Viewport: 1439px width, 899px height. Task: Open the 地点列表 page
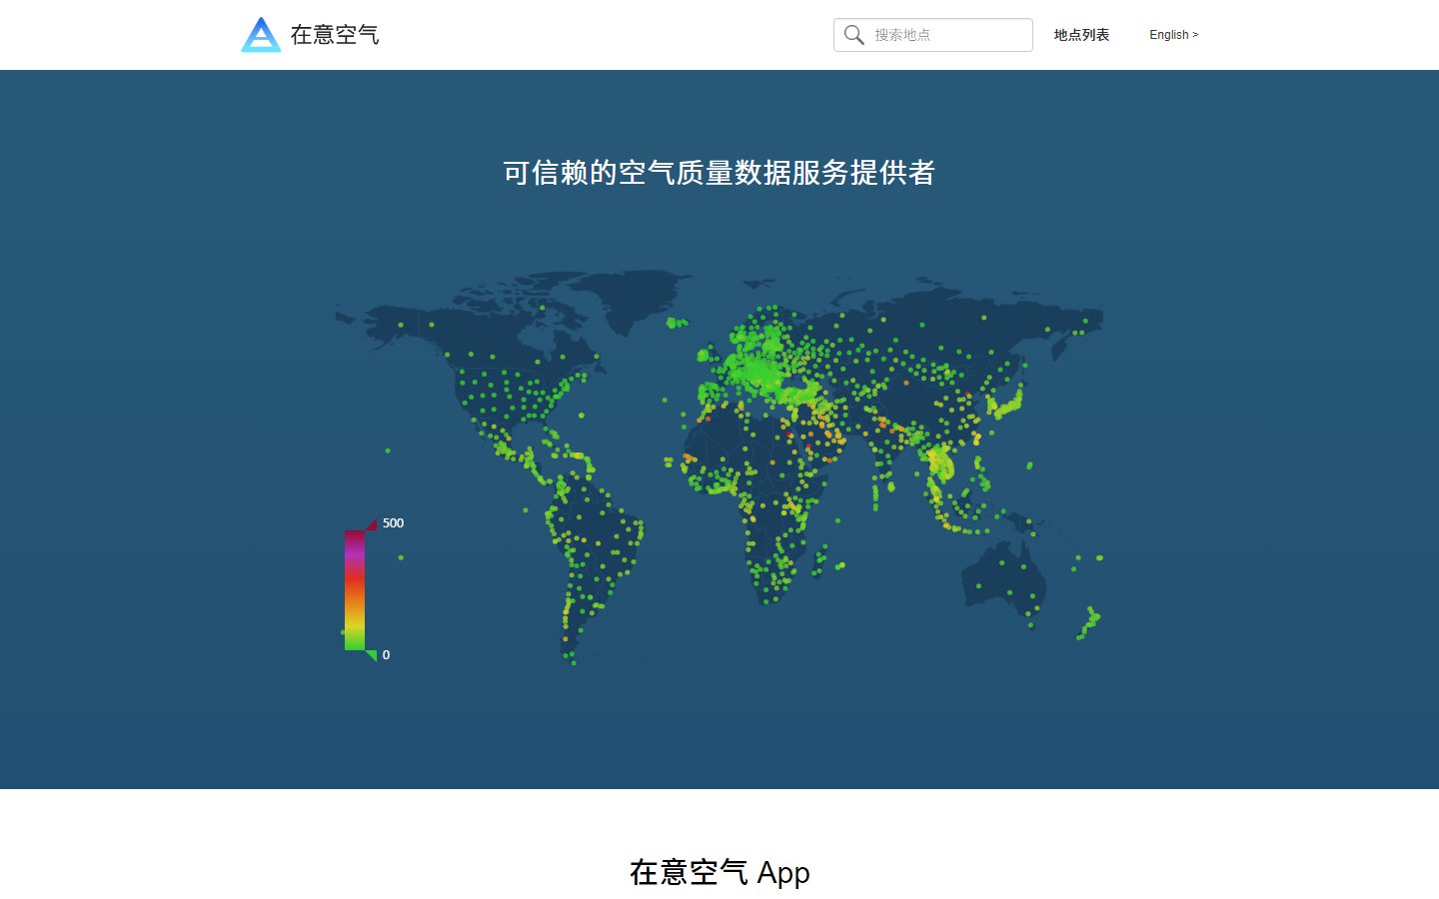(1081, 35)
